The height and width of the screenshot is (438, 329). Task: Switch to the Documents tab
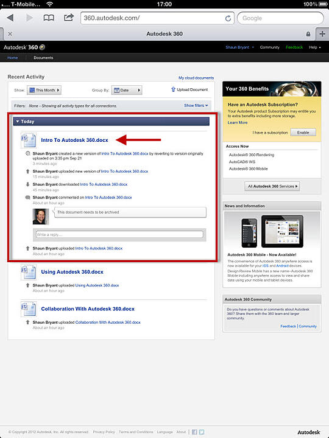[43, 58]
